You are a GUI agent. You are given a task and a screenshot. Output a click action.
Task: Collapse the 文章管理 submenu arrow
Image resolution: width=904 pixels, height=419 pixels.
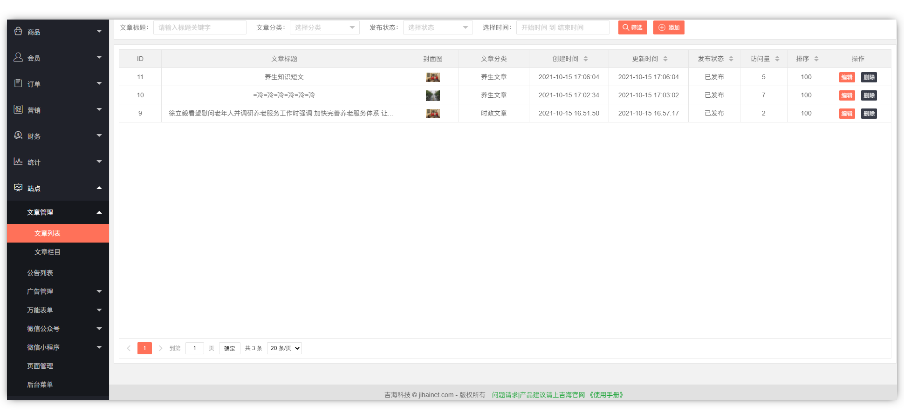pyautogui.click(x=99, y=212)
